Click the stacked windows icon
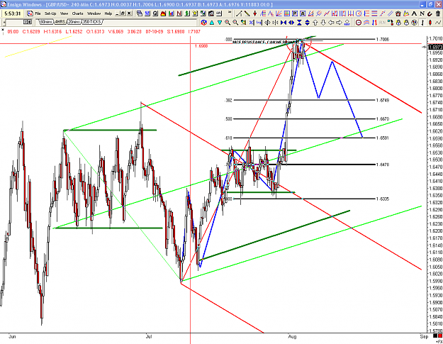443x344 pixels. coord(140,13)
